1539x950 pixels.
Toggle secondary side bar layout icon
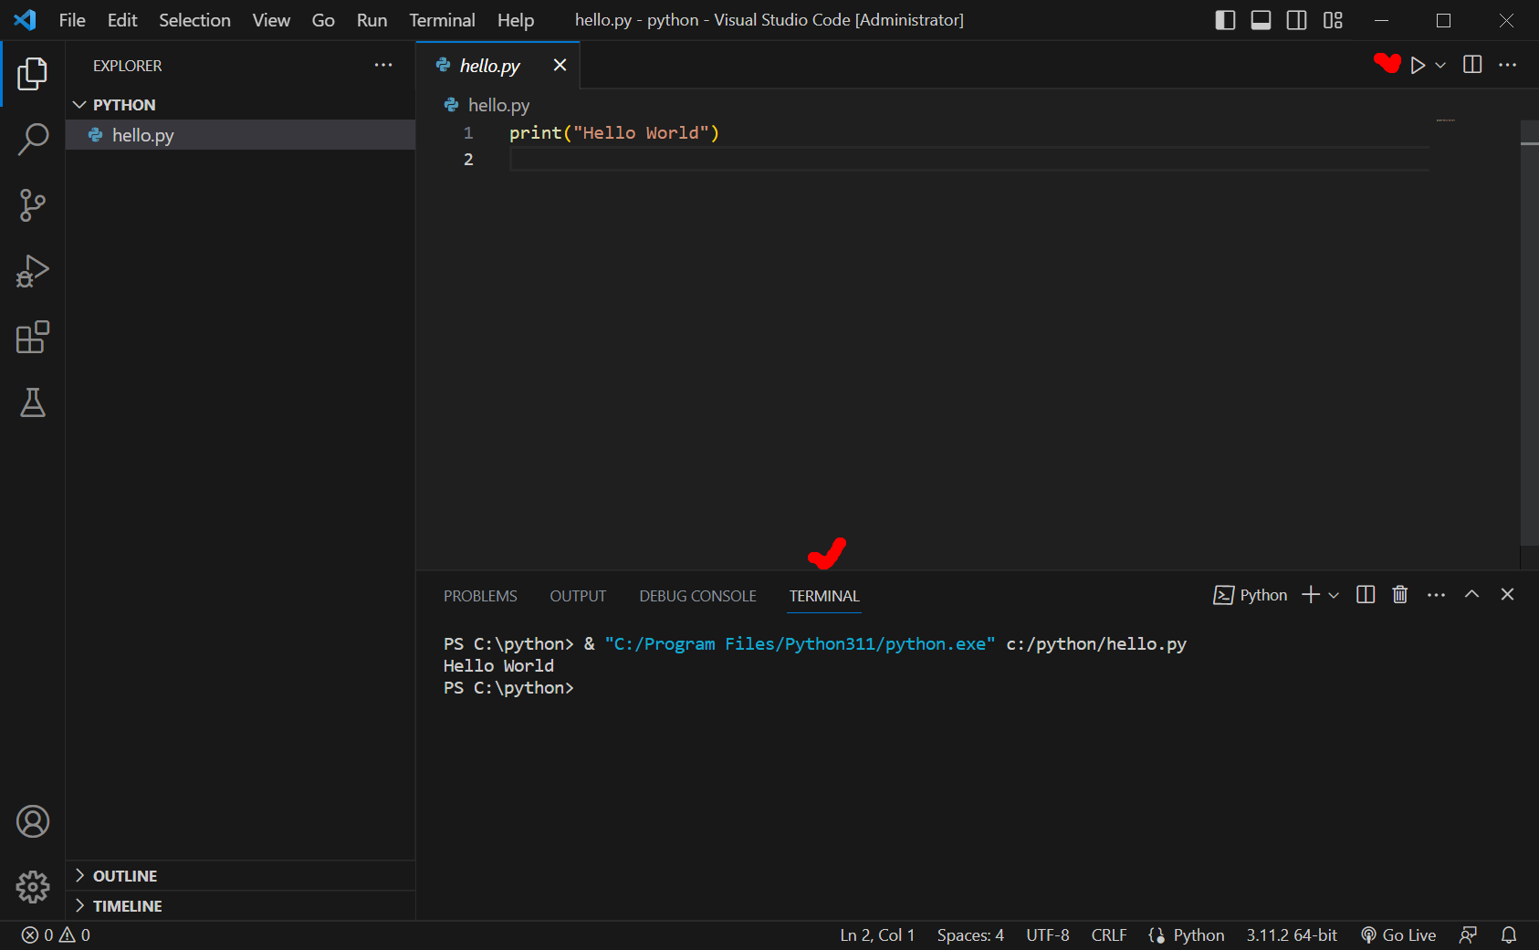[1296, 20]
